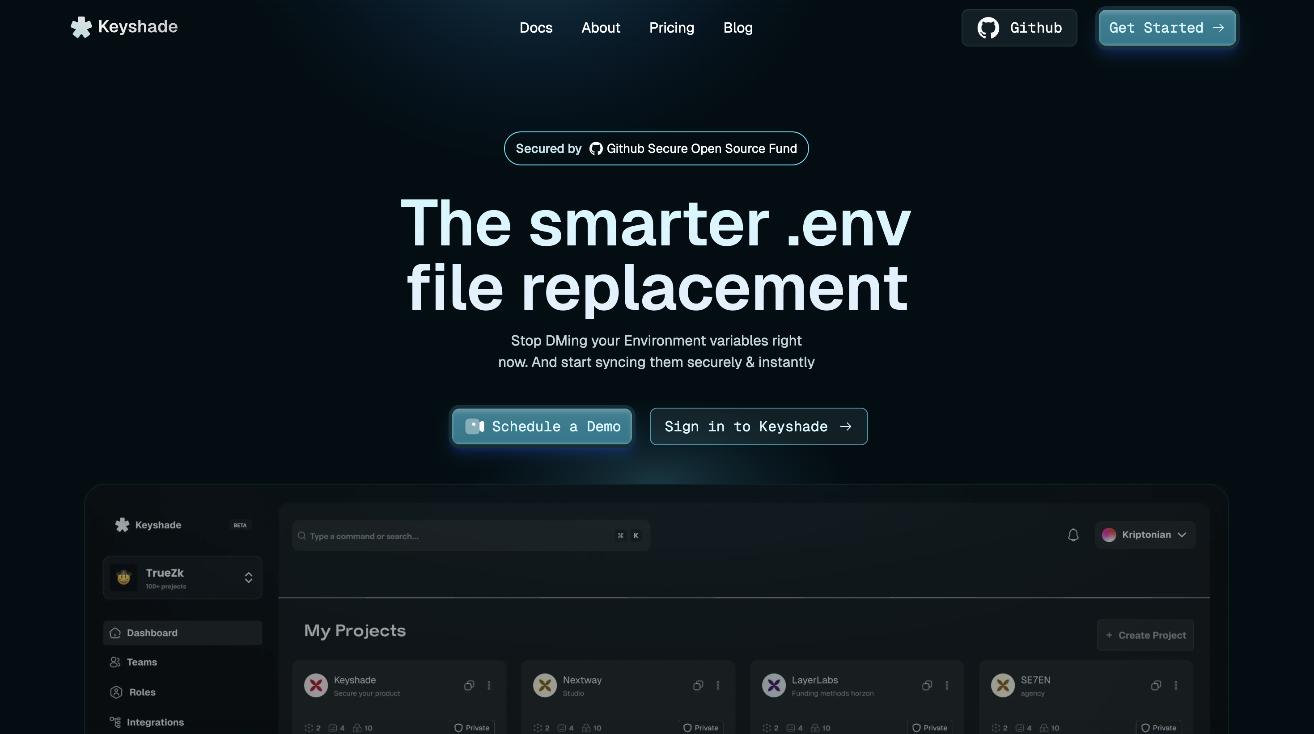The width and height of the screenshot is (1314, 734).
Task: Go to the About page
Action: click(600, 28)
